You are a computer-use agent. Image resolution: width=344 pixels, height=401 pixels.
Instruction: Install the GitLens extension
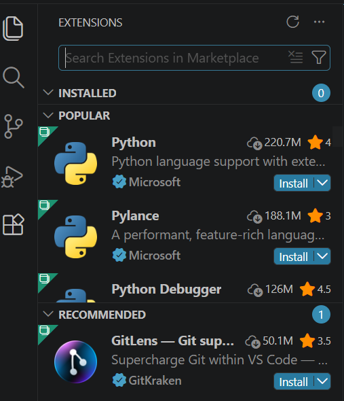tap(294, 381)
